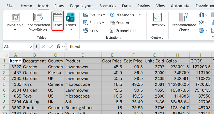The image size is (214, 114).
Task: Open the File tab
Action: point(9,6)
